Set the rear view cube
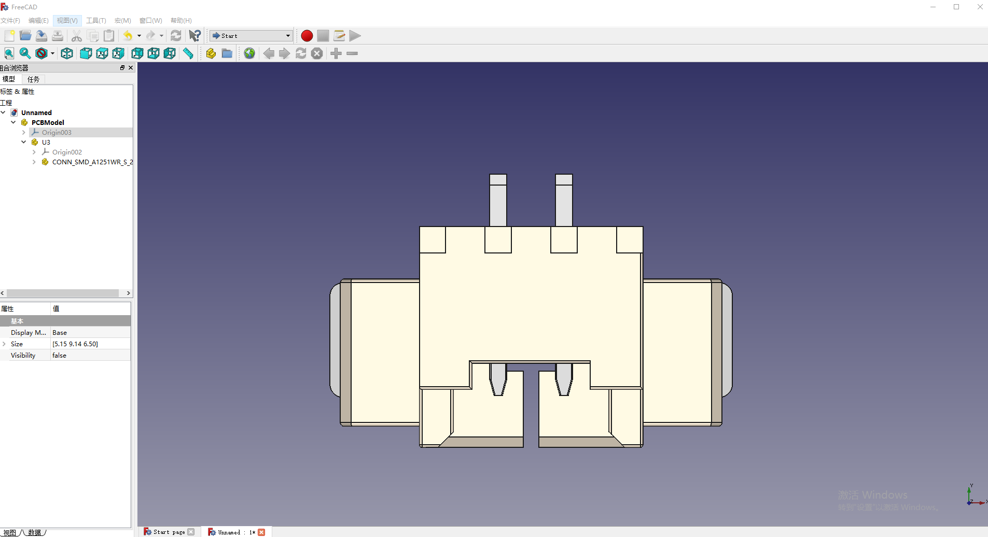The image size is (988, 537). (x=137, y=53)
